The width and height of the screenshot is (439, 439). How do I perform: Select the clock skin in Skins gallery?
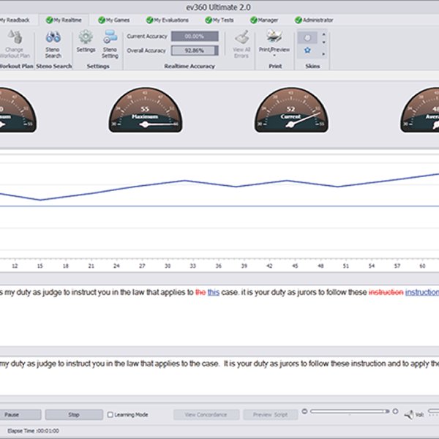click(x=307, y=38)
